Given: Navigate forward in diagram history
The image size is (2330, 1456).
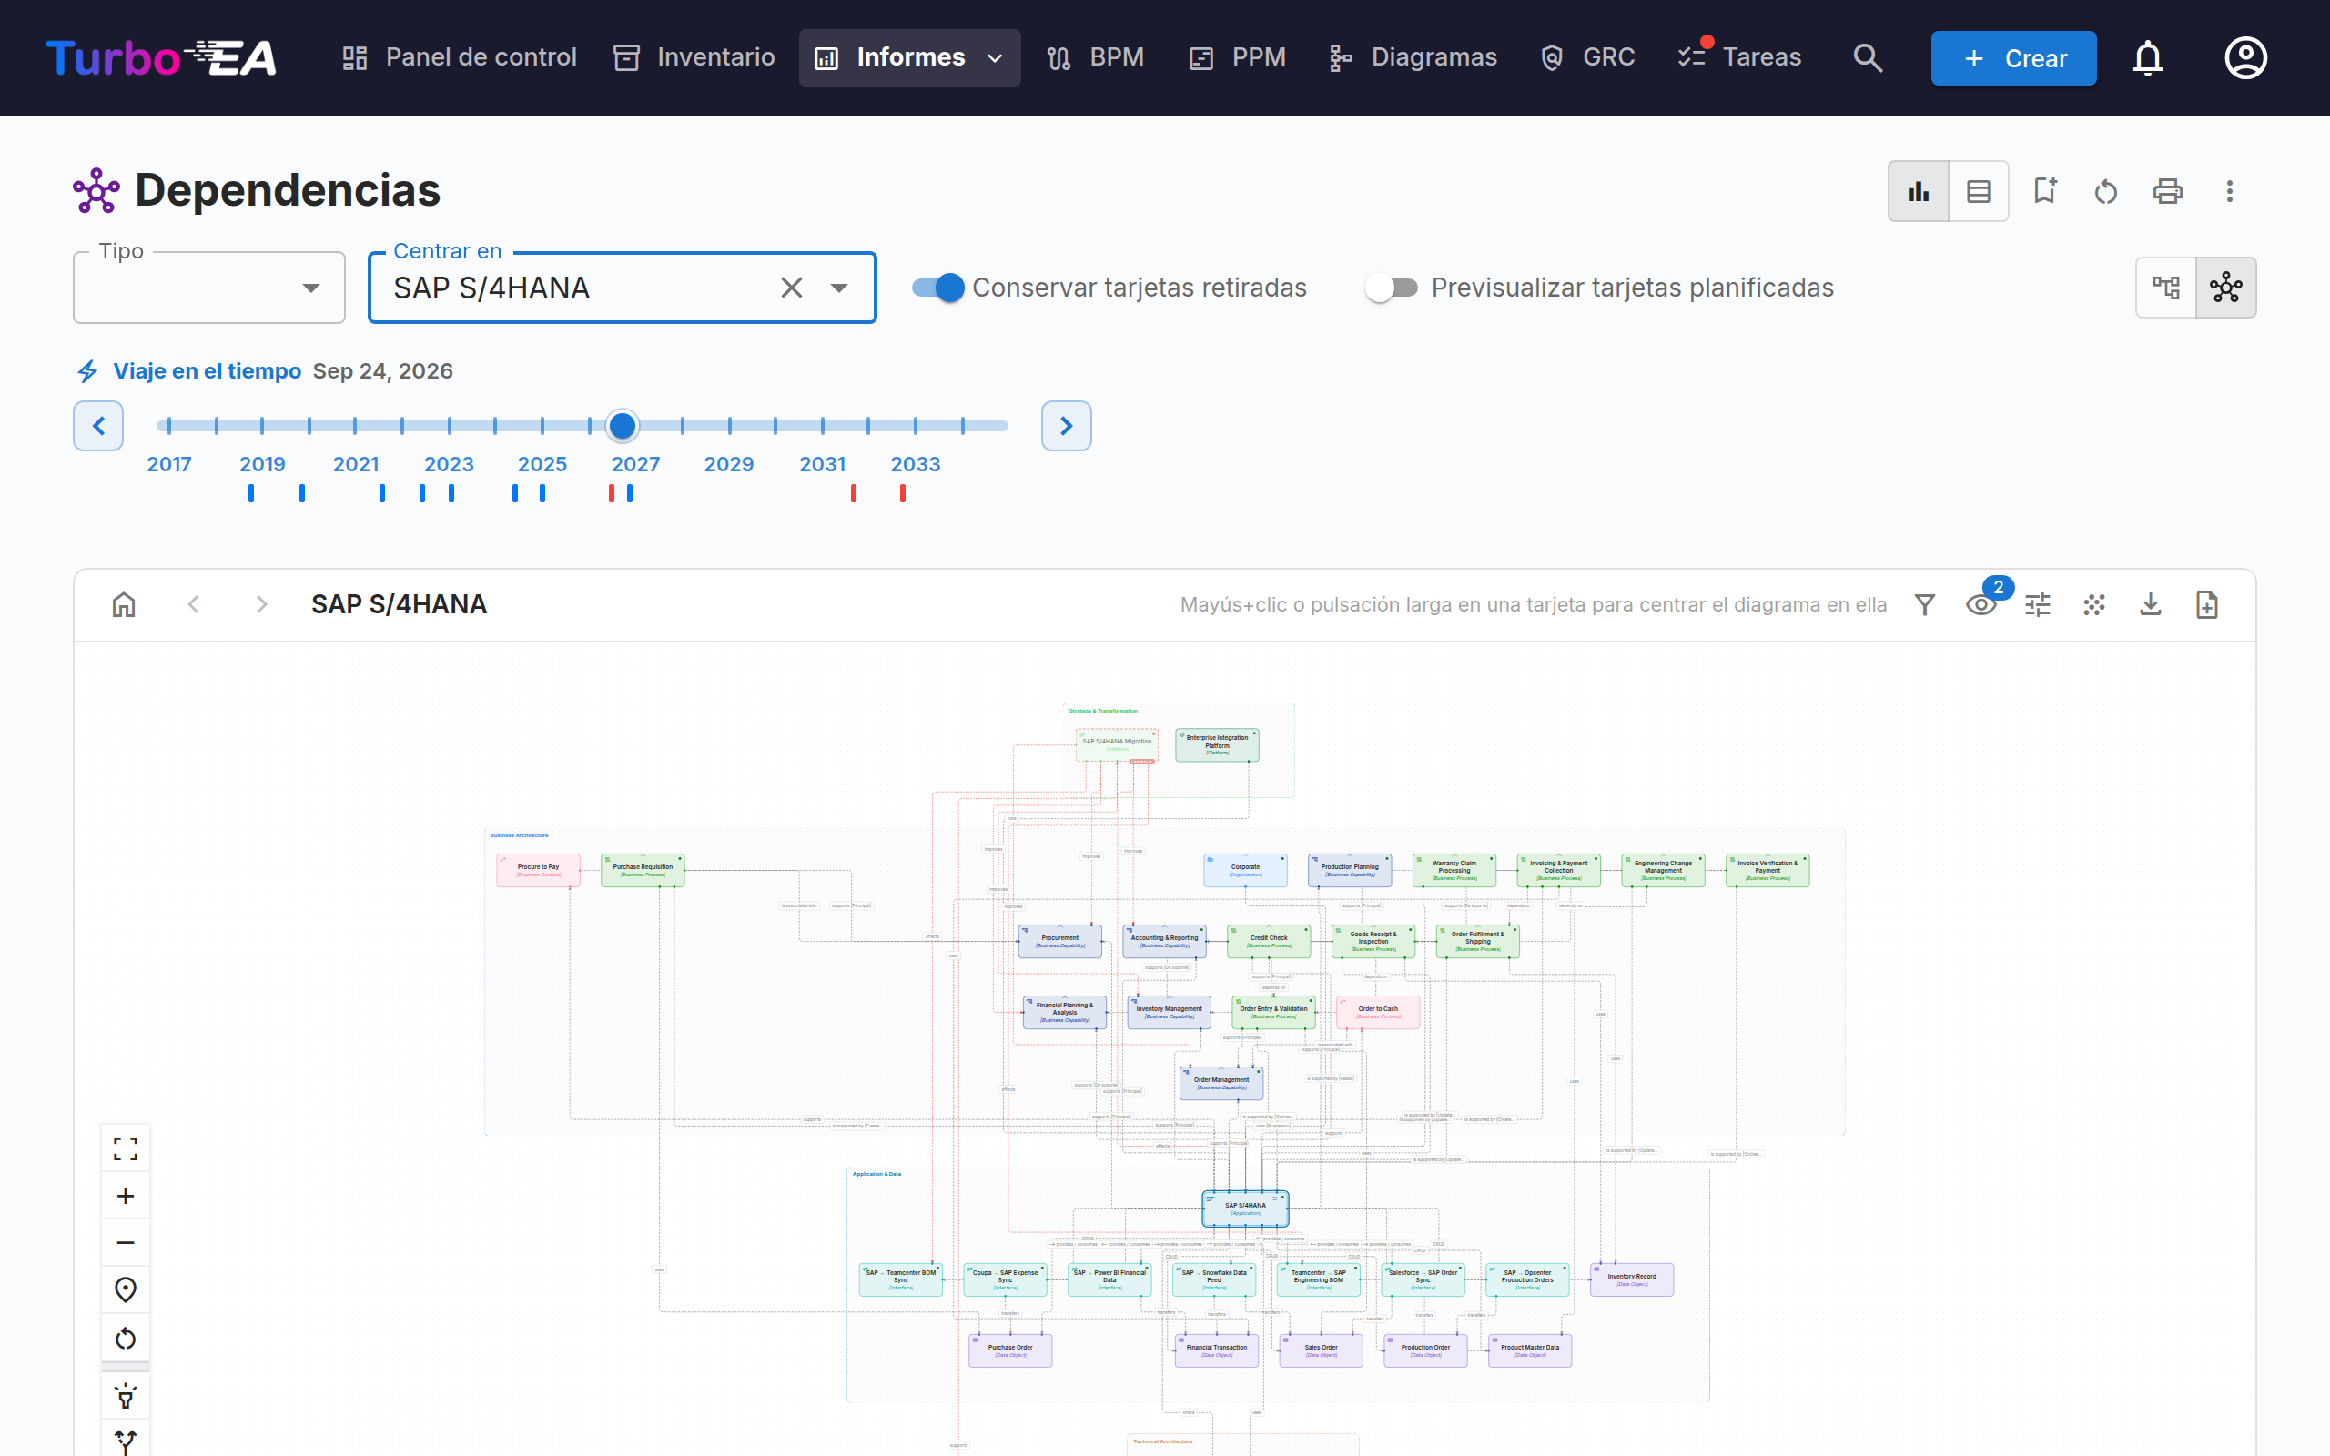Looking at the screenshot, I should (x=261, y=605).
